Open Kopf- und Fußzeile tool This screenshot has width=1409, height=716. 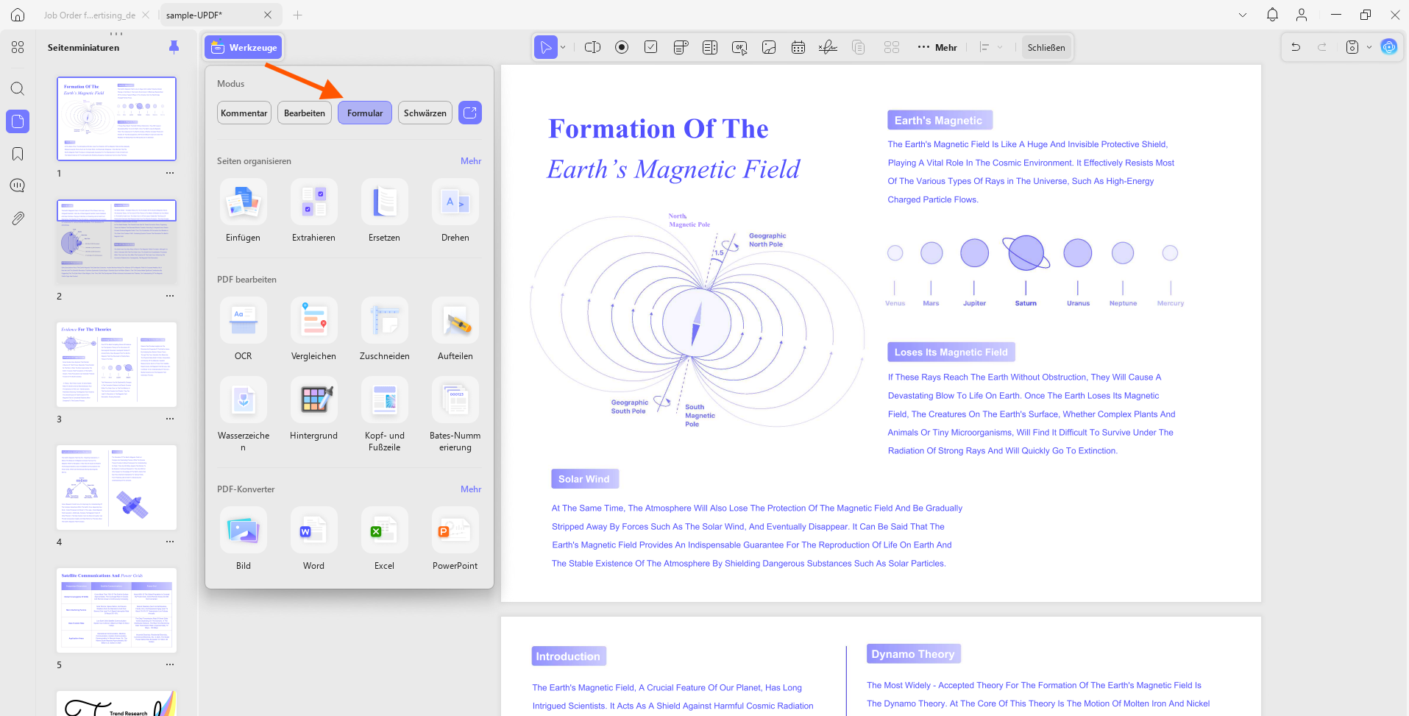(x=385, y=414)
